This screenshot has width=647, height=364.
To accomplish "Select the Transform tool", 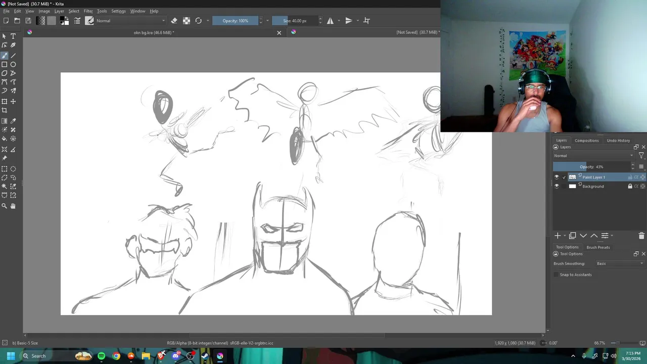I will tap(5, 102).
